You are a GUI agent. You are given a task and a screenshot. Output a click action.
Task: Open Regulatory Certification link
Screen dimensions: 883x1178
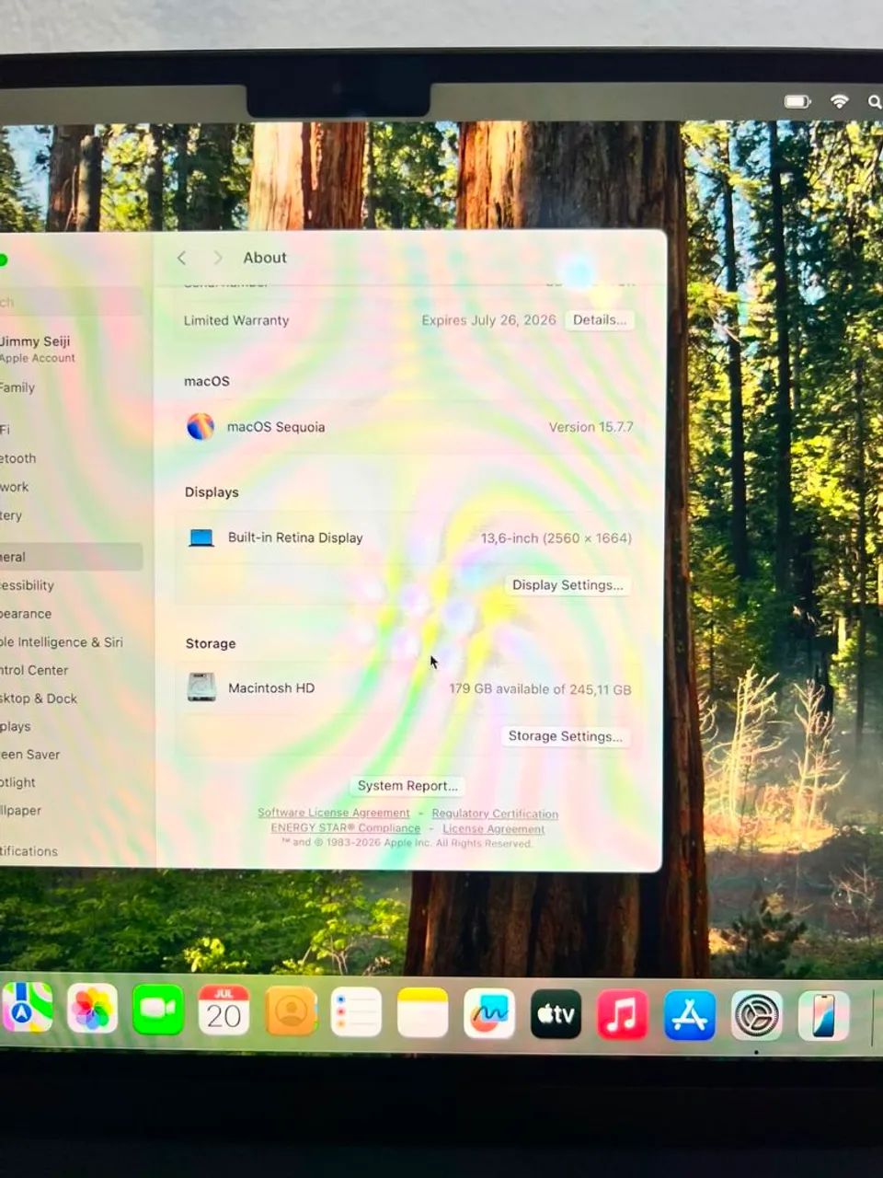[495, 814]
